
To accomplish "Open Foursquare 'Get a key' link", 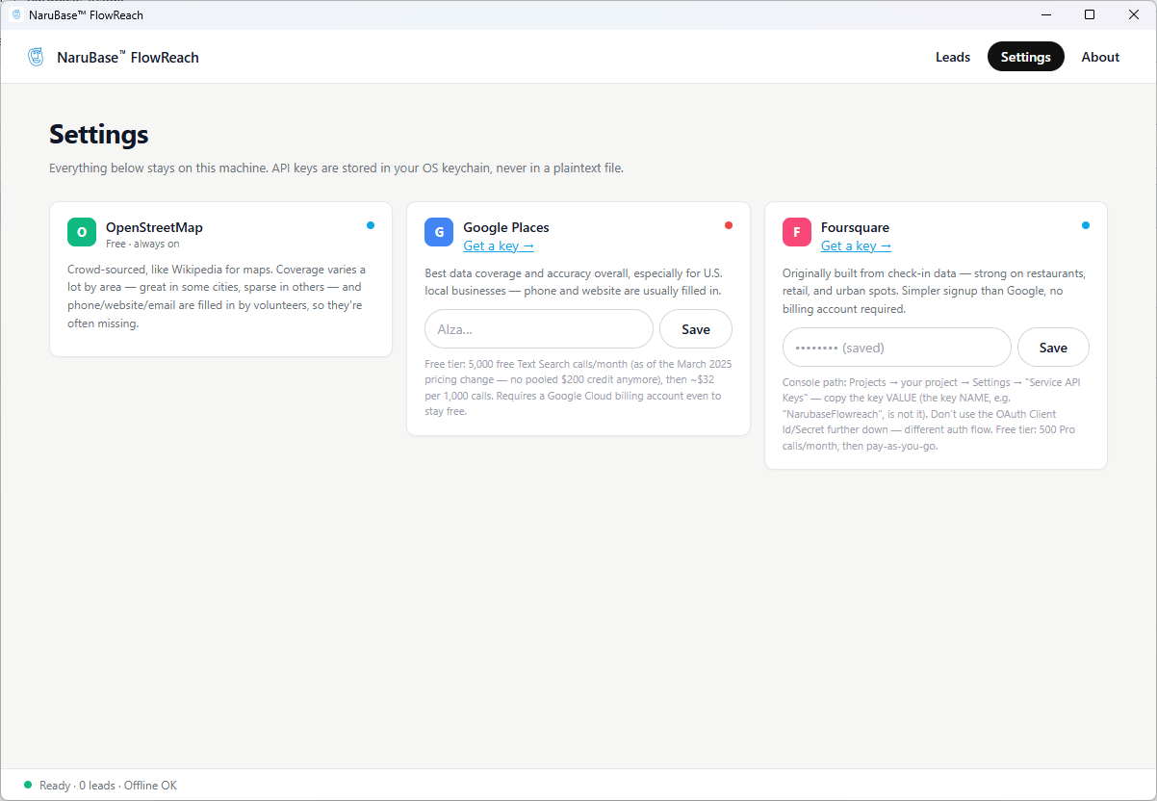I will [x=856, y=245].
